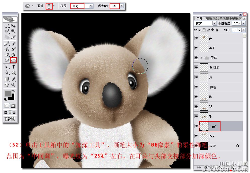
Task: Select the Notes tool
Action: click(x=7, y=79)
